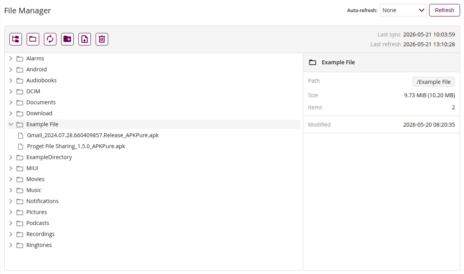Click the Gmail APK file icon
Image resolution: width=464 pixels, height=274 pixels.
click(20, 136)
